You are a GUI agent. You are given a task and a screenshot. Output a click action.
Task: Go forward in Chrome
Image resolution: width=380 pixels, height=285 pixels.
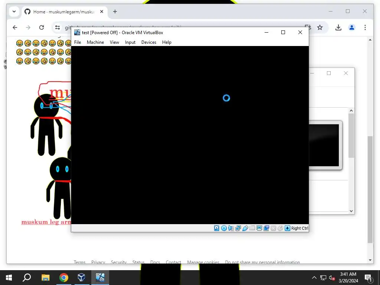click(28, 27)
